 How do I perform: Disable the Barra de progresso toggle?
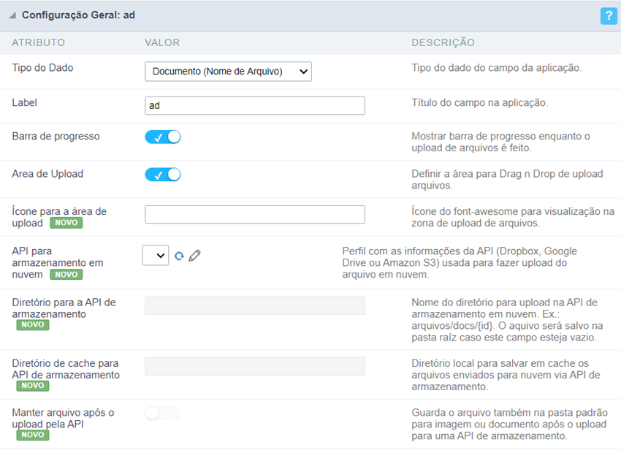[162, 137]
